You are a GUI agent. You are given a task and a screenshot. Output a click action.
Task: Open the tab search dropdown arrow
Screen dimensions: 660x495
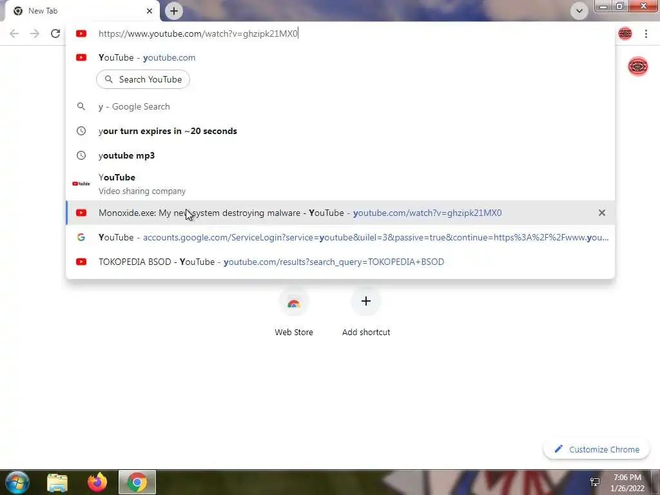click(579, 11)
